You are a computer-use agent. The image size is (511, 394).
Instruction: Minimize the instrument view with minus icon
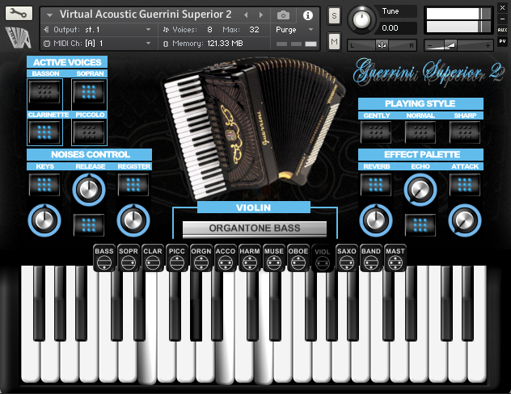coord(502,19)
